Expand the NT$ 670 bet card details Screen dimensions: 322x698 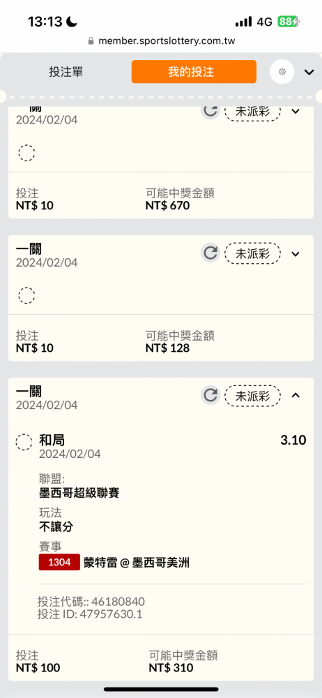296,111
